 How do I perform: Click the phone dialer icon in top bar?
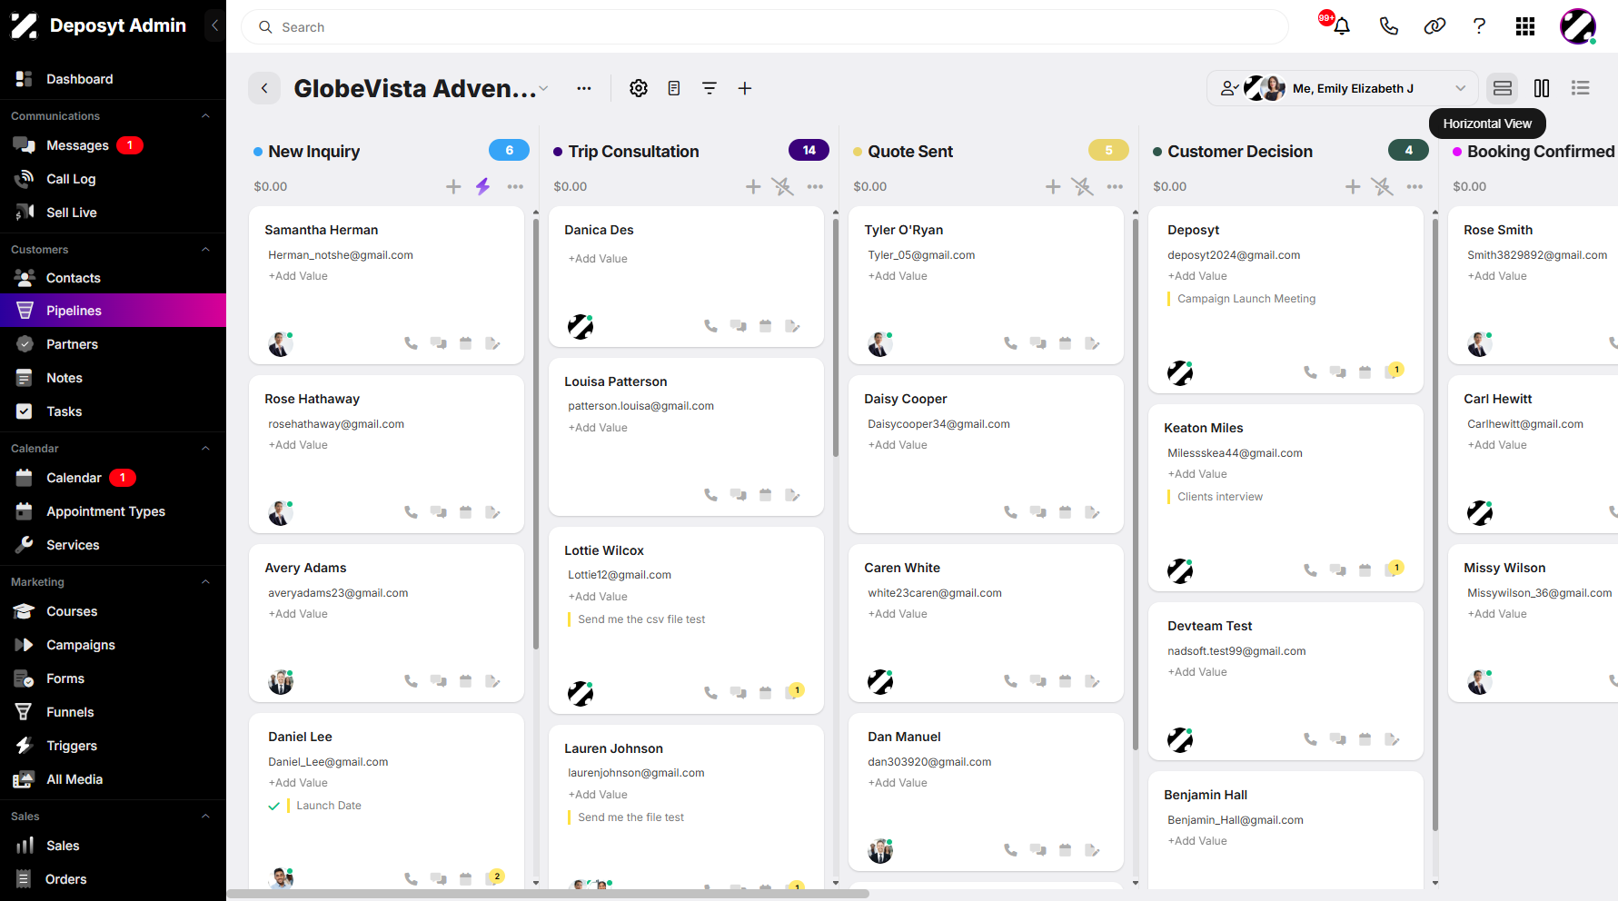tap(1388, 26)
